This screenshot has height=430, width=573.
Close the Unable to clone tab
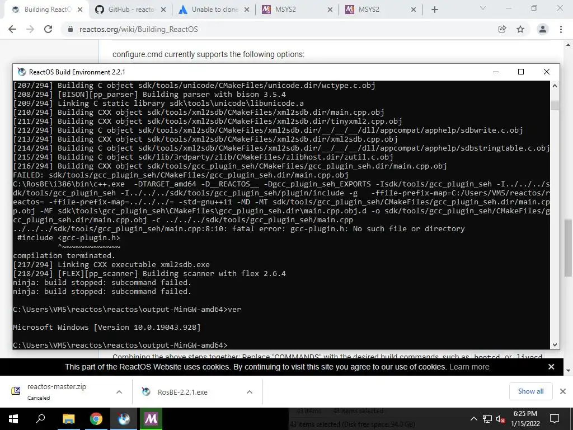[247, 10]
